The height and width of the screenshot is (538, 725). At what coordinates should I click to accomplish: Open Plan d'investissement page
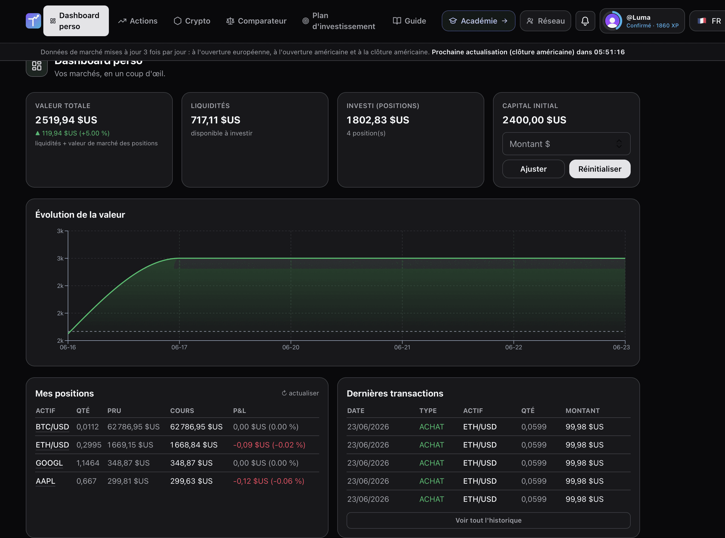tap(339, 21)
